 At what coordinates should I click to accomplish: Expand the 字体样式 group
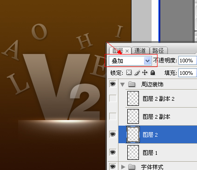click(123, 167)
